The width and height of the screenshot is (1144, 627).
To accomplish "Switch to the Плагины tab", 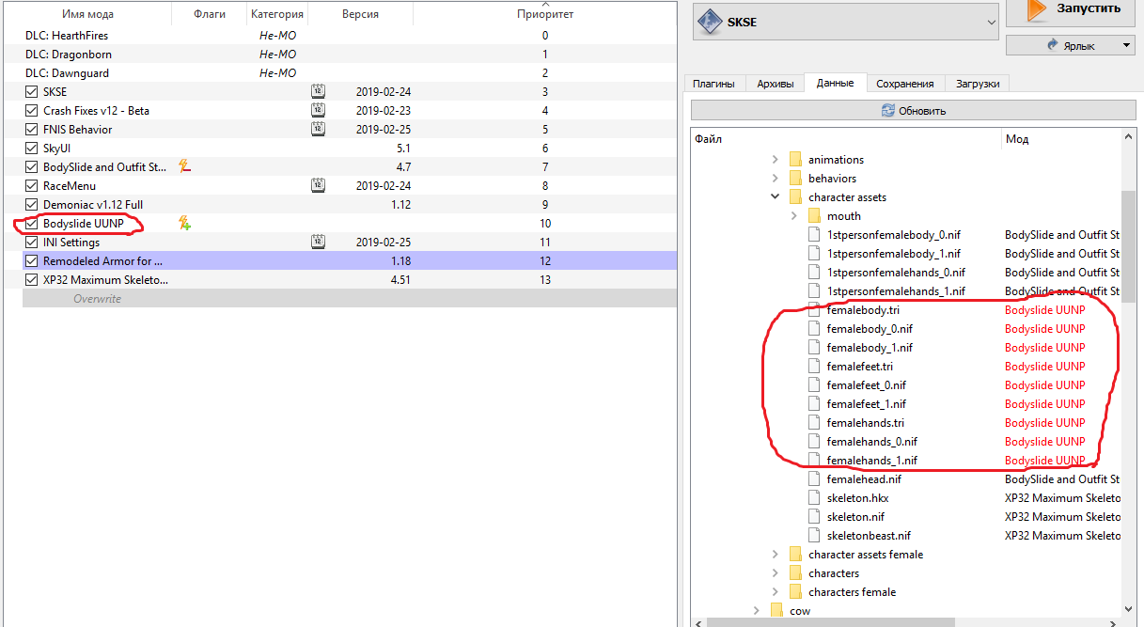I will click(x=713, y=84).
